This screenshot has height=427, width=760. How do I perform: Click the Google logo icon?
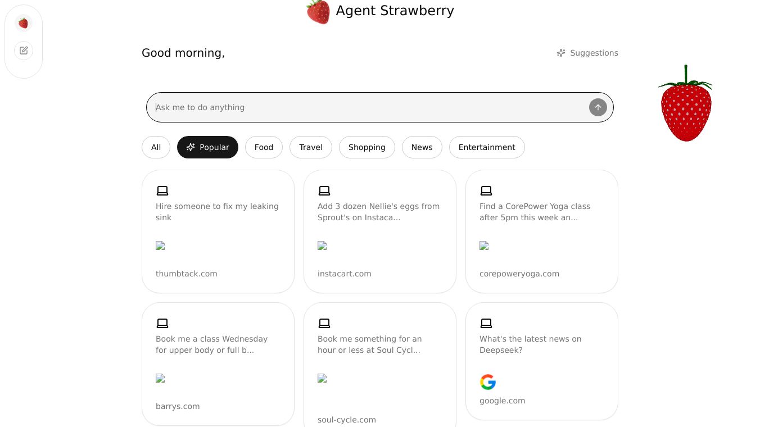click(x=488, y=382)
